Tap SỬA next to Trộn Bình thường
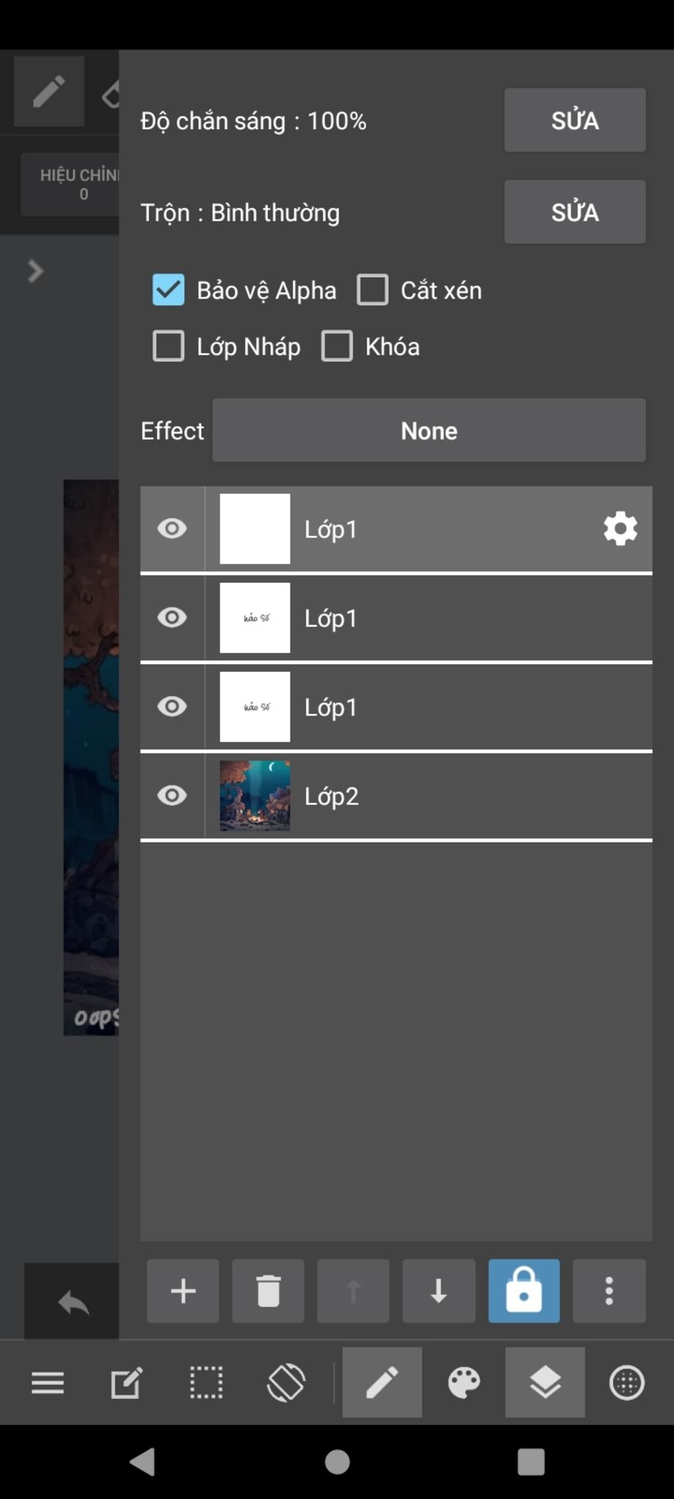This screenshot has height=1499, width=674. 575,212
